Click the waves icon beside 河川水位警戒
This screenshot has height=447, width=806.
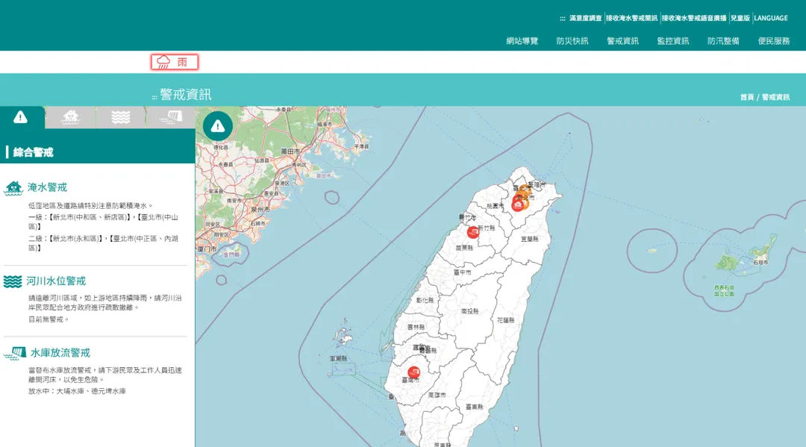(13, 281)
